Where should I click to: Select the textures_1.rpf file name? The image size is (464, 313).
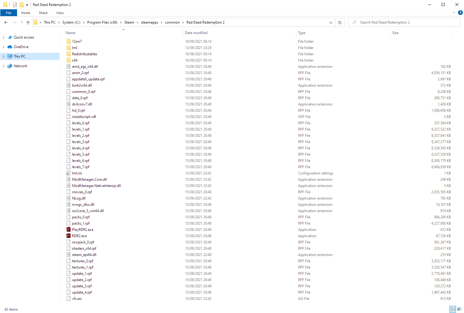point(83,267)
